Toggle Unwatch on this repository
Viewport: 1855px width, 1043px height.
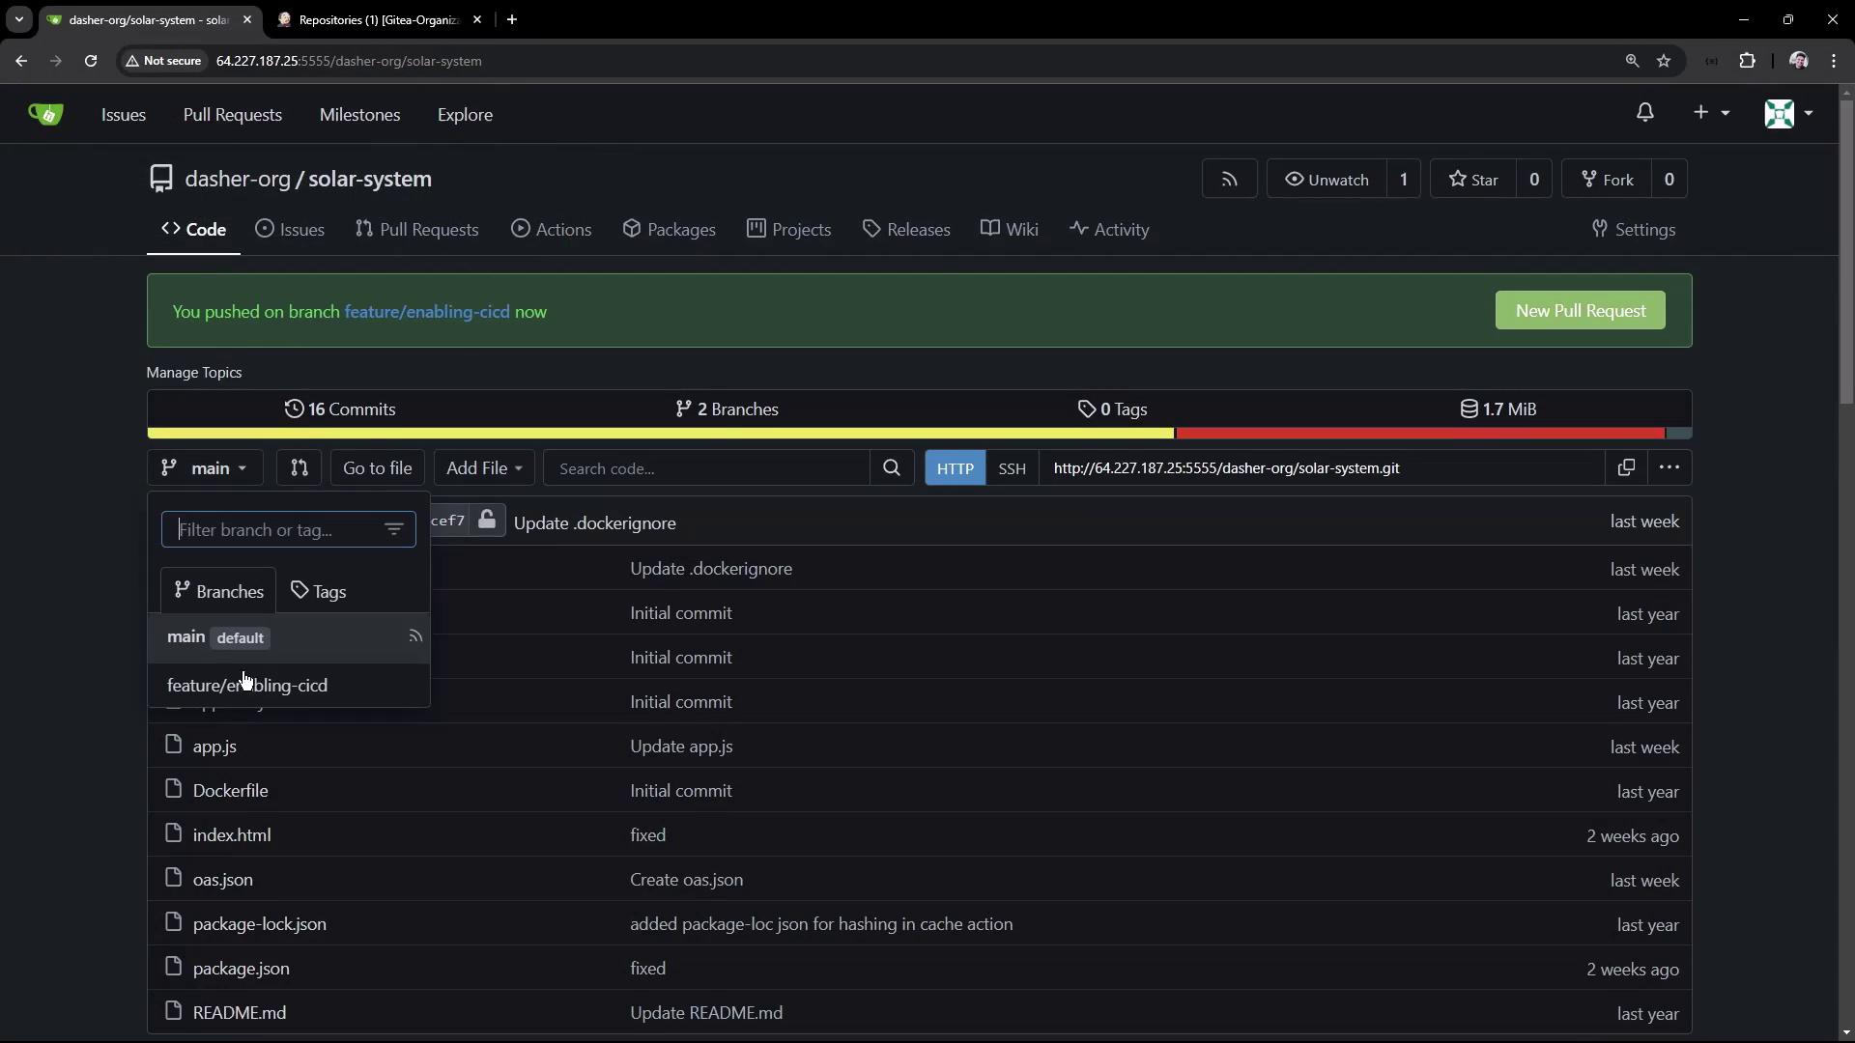click(x=1326, y=180)
